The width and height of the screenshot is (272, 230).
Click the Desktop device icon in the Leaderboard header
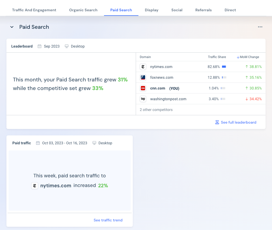tap(66, 46)
